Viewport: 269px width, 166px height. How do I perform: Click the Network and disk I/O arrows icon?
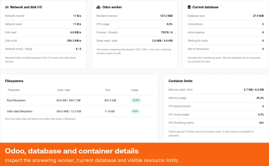coord(7,7)
